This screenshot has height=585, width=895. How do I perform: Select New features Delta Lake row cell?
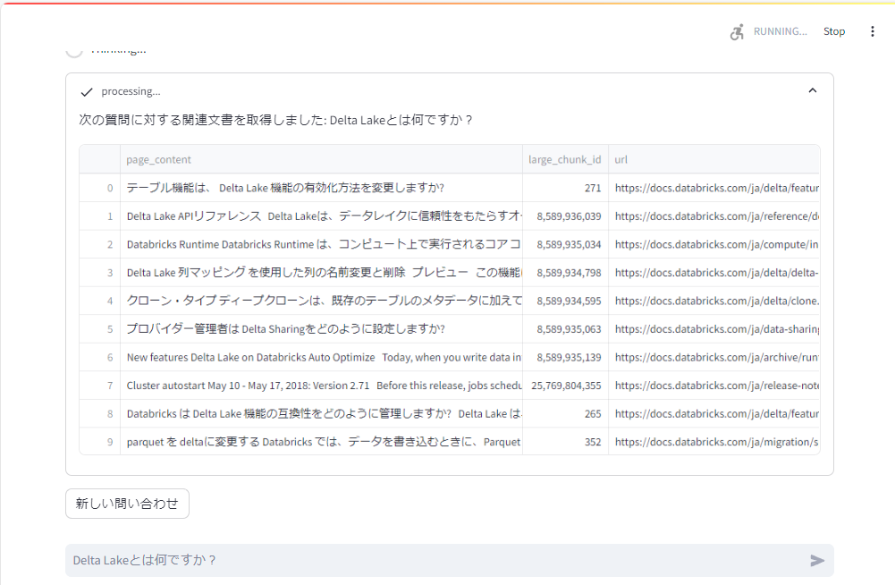321,357
